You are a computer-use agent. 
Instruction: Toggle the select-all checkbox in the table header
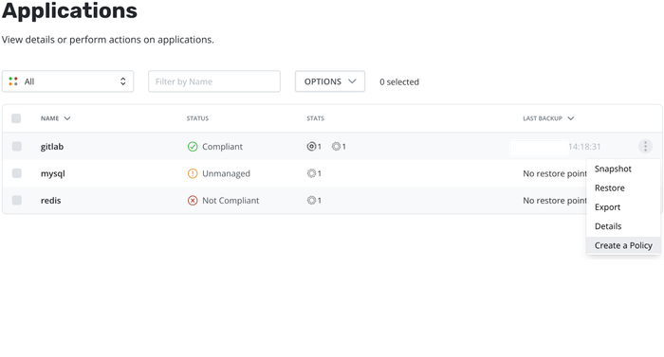[16, 118]
